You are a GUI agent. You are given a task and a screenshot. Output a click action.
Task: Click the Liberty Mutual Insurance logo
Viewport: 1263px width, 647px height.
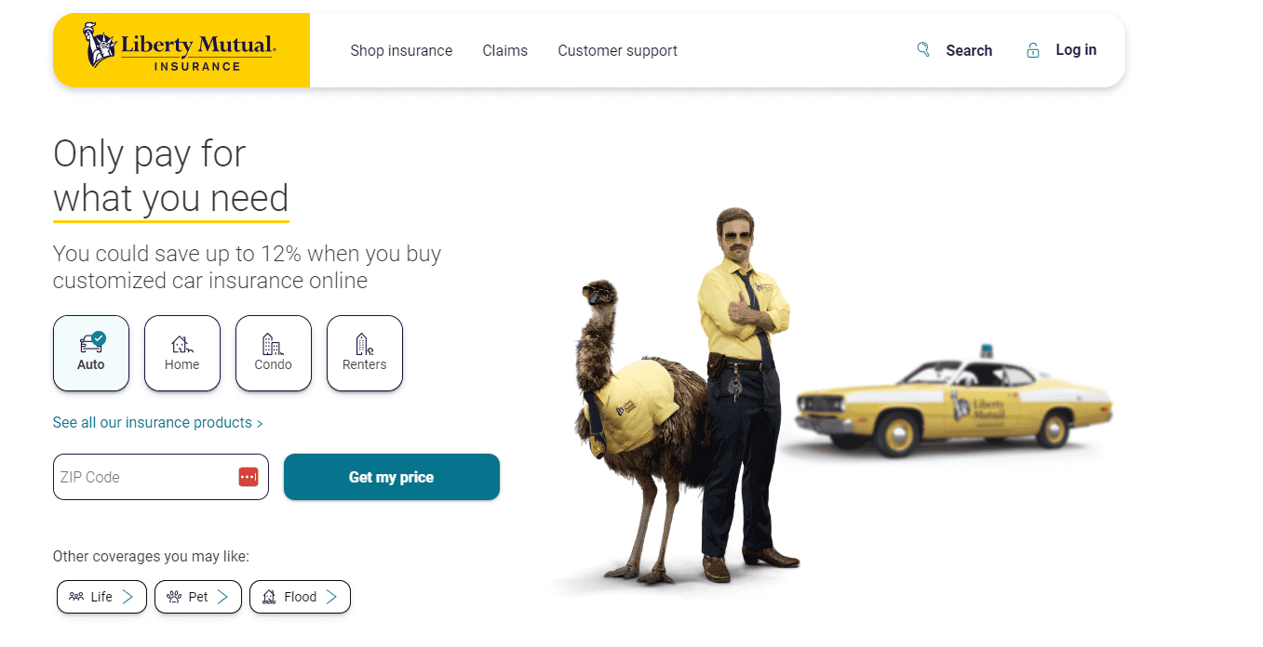[x=181, y=50]
